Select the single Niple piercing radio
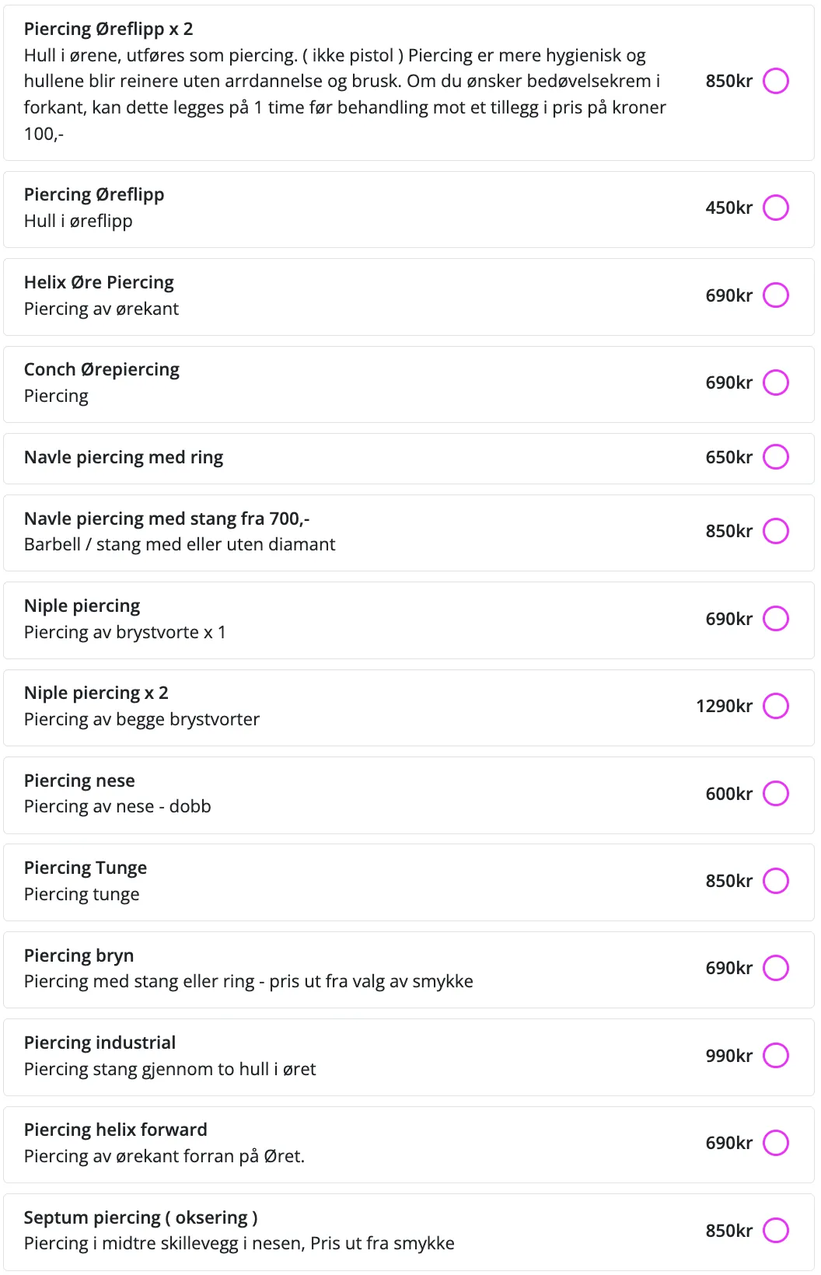Screen dimensions: 821x1275 pos(775,619)
